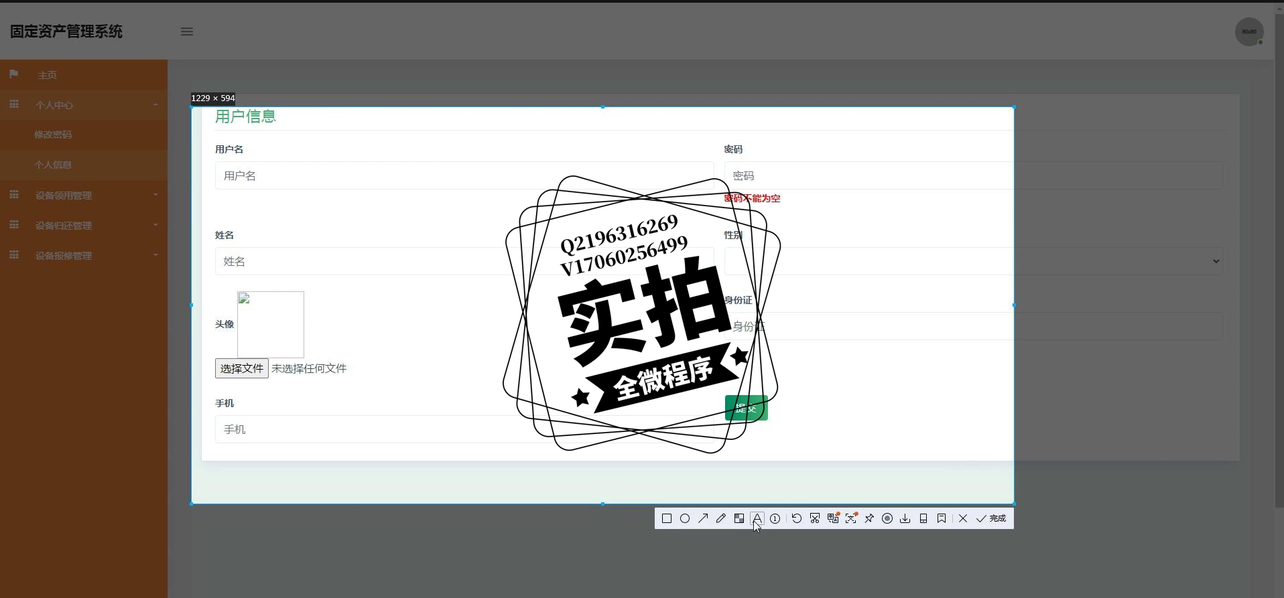
Task: Open 修改密码 page
Action: point(84,135)
